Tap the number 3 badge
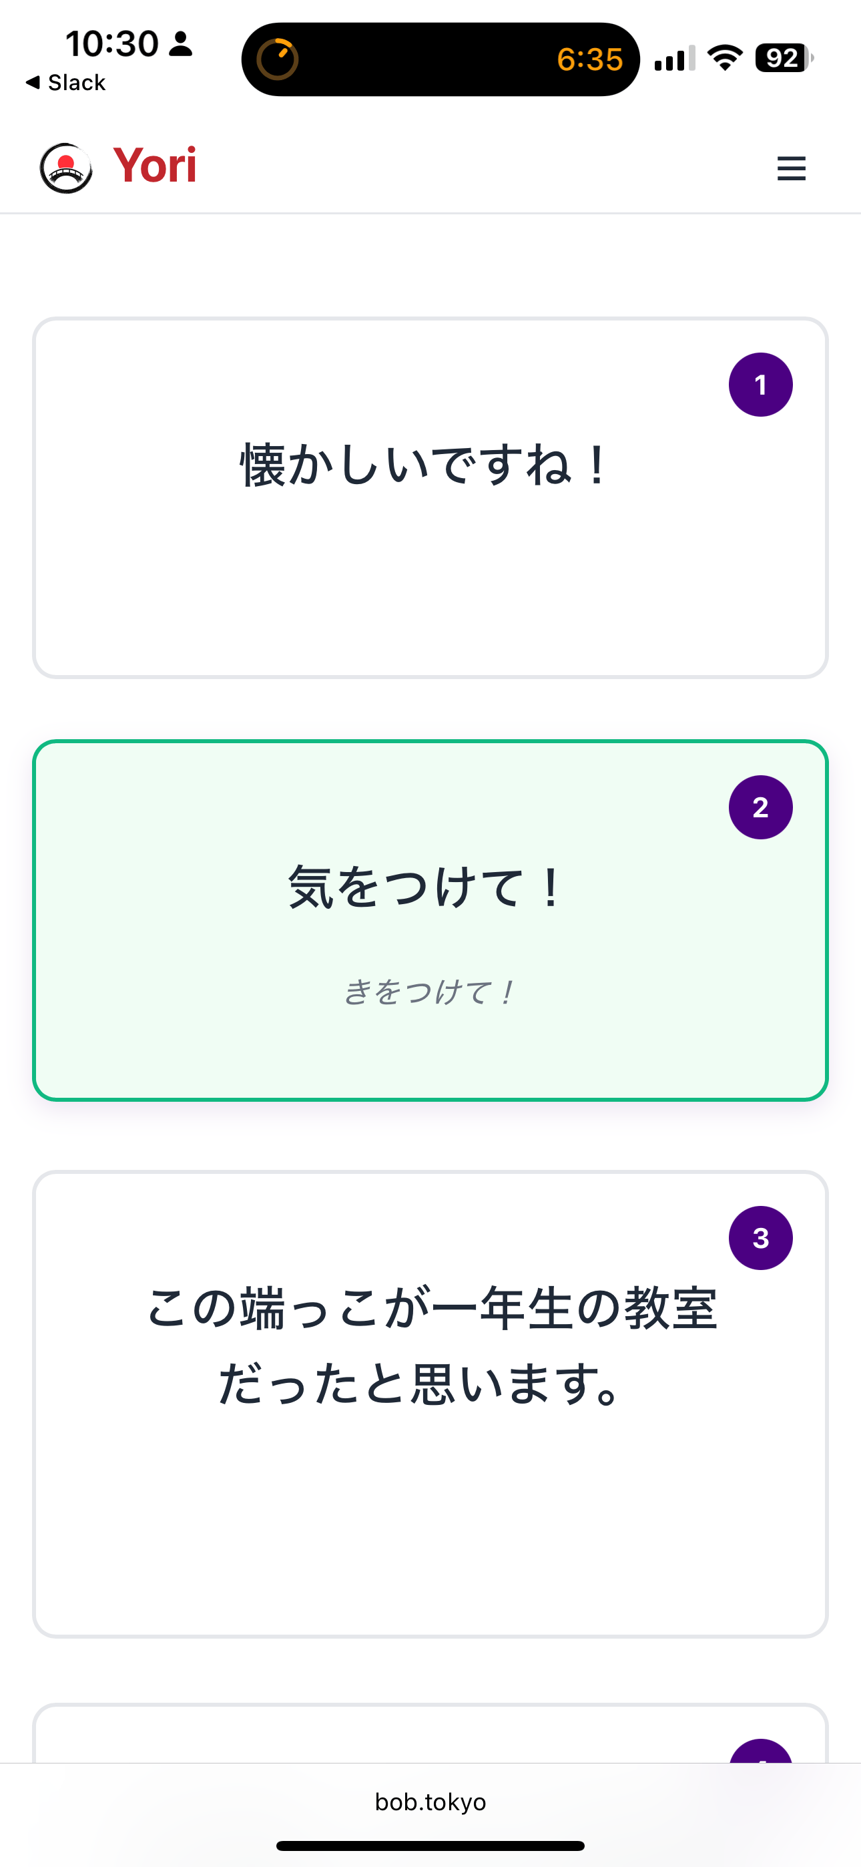The image size is (861, 1867). (760, 1238)
